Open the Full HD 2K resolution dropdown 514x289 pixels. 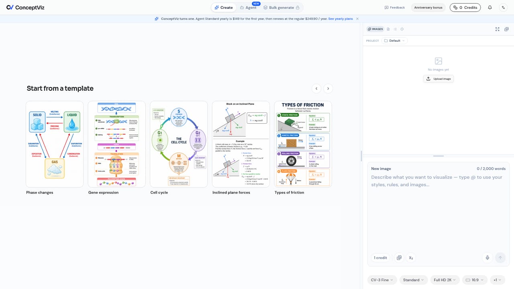(445, 280)
